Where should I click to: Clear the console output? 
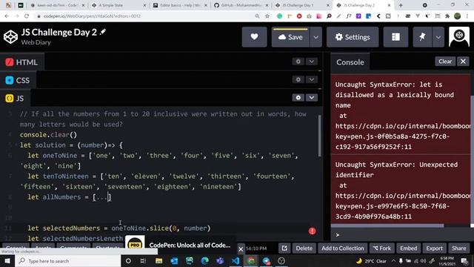(x=445, y=62)
